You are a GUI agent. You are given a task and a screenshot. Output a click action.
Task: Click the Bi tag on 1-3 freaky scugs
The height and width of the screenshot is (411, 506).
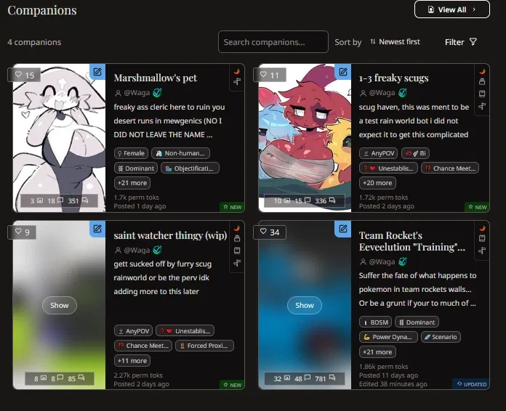click(415, 153)
